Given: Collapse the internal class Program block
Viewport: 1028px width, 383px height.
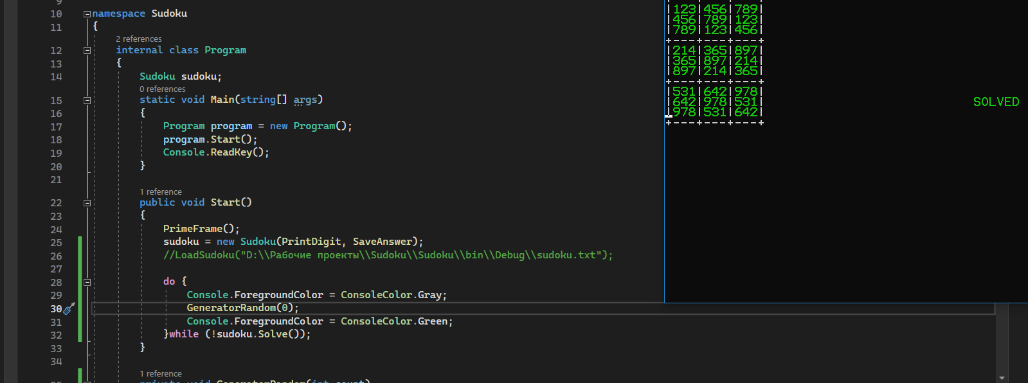Looking at the screenshot, I should [87, 50].
